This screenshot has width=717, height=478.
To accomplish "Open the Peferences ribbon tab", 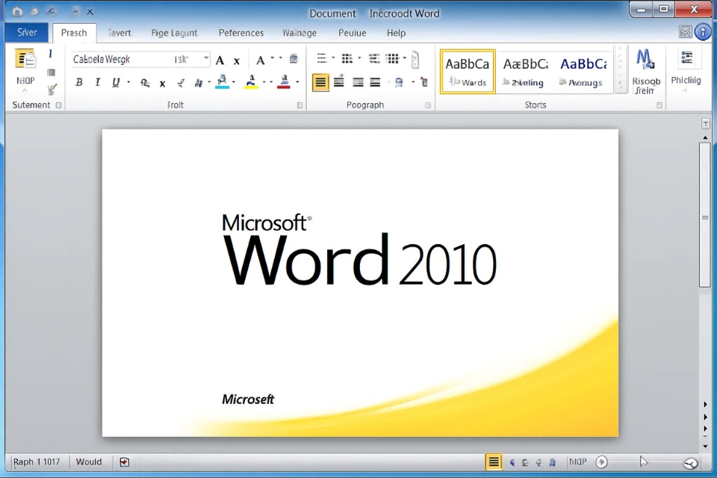I will click(240, 33).
